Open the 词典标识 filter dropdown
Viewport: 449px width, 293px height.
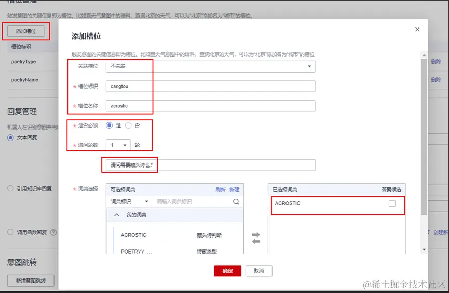[130, 201]
